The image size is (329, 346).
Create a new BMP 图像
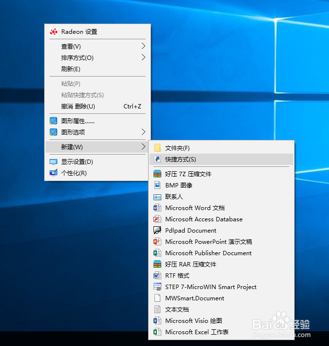point(222,186)
